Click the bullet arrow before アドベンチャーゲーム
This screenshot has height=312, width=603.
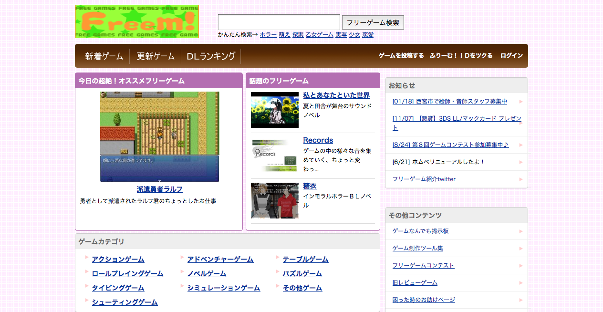[x=182, y=257]
